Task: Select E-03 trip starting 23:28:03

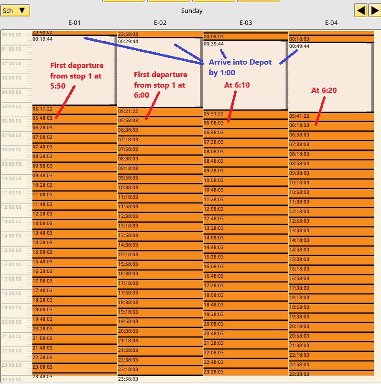Action: point(246,372)
